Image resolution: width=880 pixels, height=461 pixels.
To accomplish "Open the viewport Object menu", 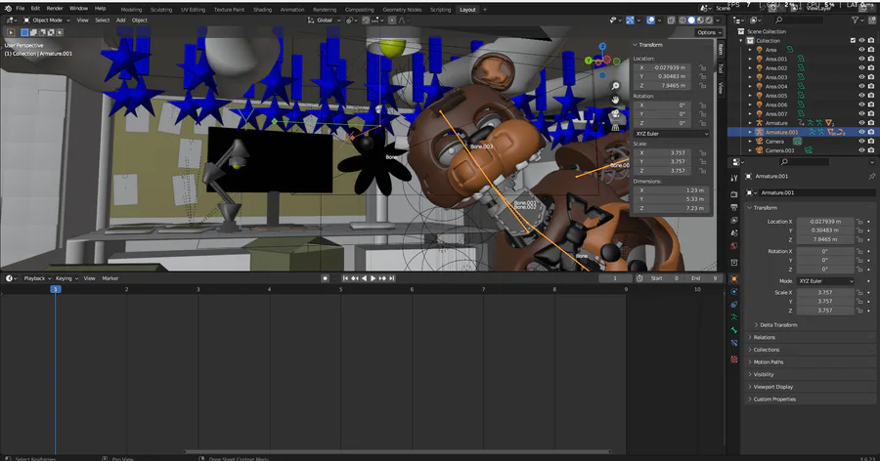I will pos(139,21).
